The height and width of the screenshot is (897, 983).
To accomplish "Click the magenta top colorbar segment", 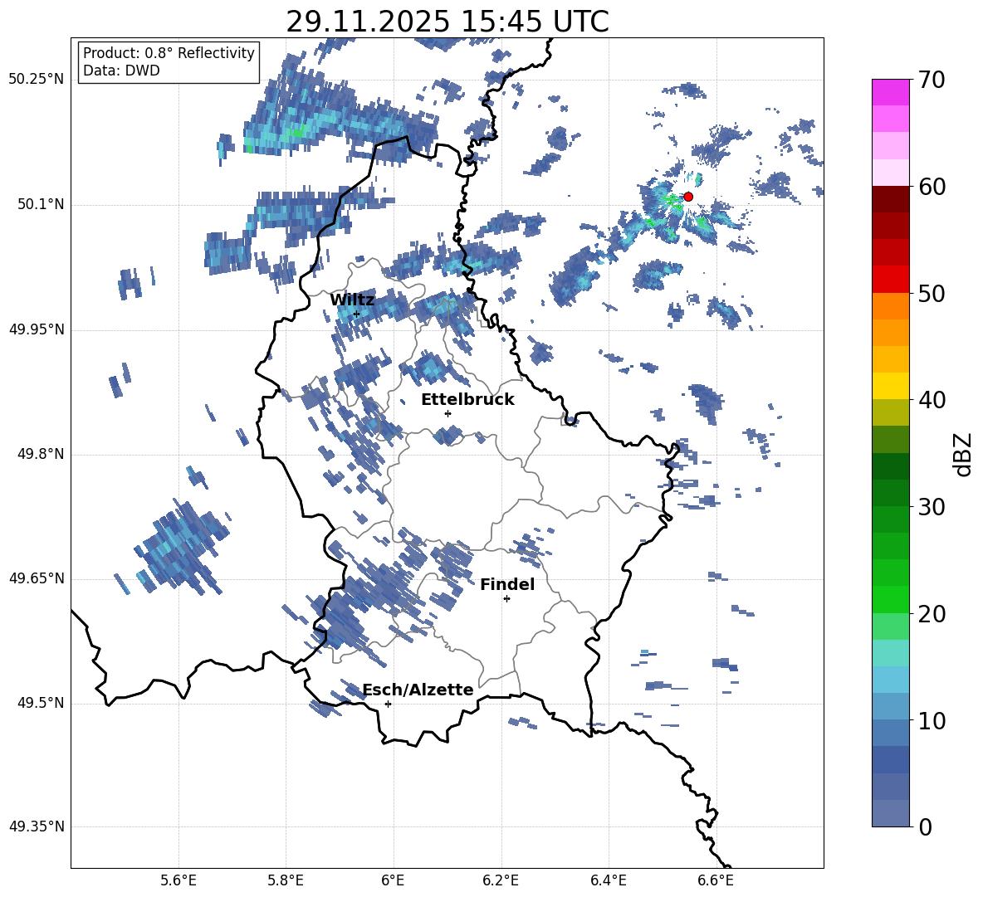I will 891,93.
